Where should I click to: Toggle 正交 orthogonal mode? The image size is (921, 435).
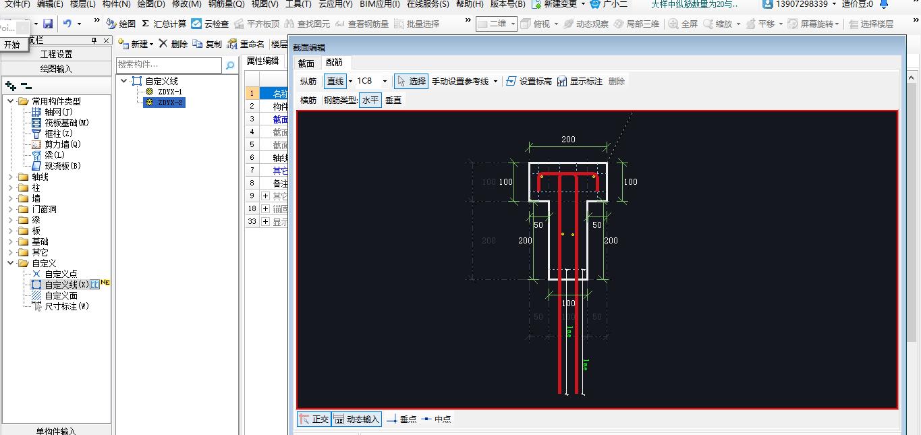tap(314, 419)
